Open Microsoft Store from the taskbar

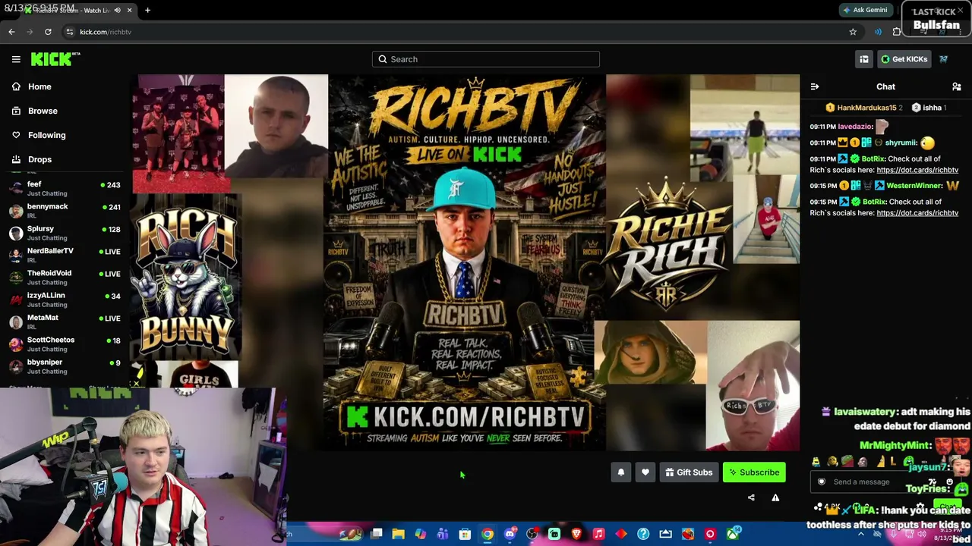[465, 534]
